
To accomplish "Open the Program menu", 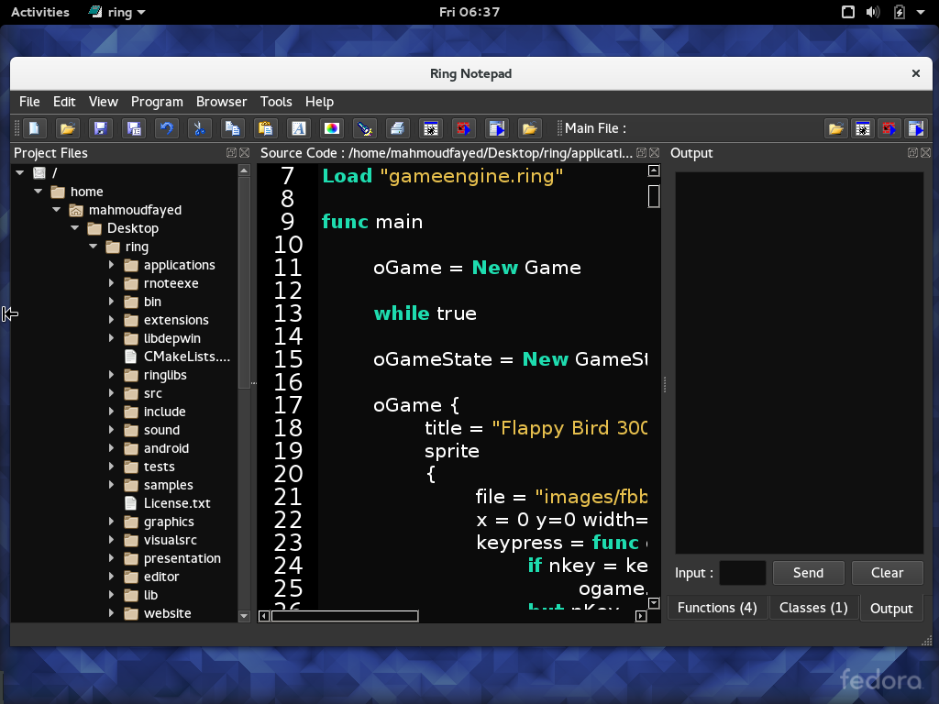I will click(157, 102).
